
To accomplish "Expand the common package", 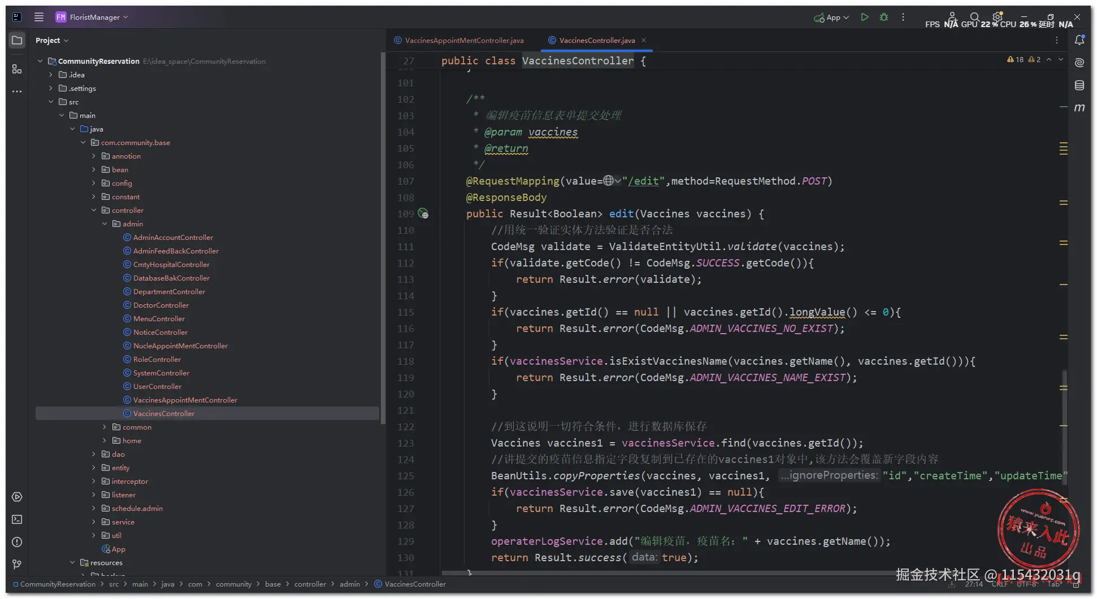I will point(105,427).
